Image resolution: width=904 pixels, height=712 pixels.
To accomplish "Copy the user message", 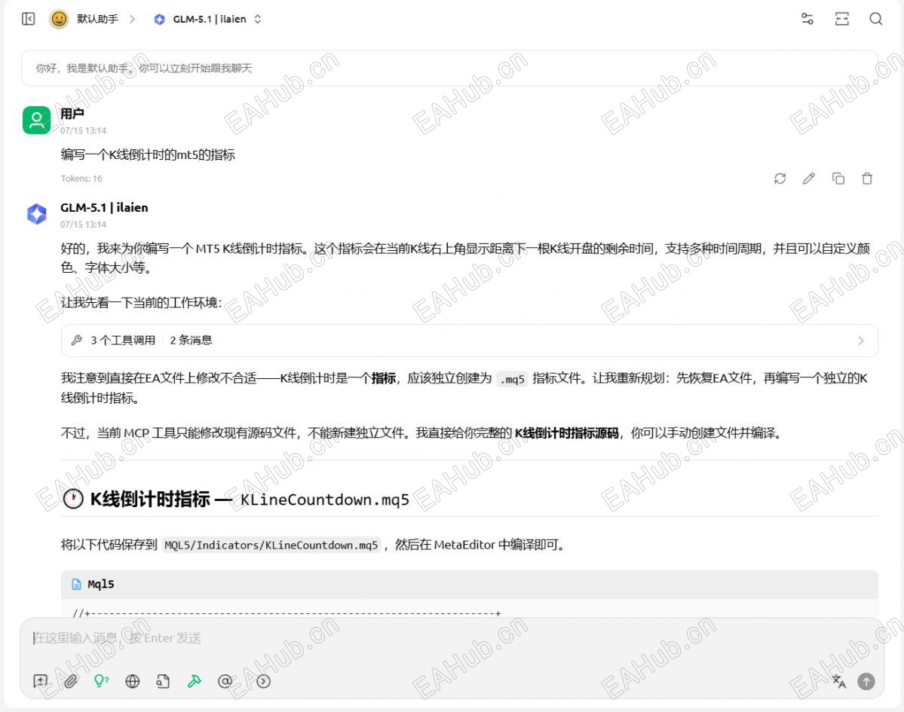I will tap(838, 179).
